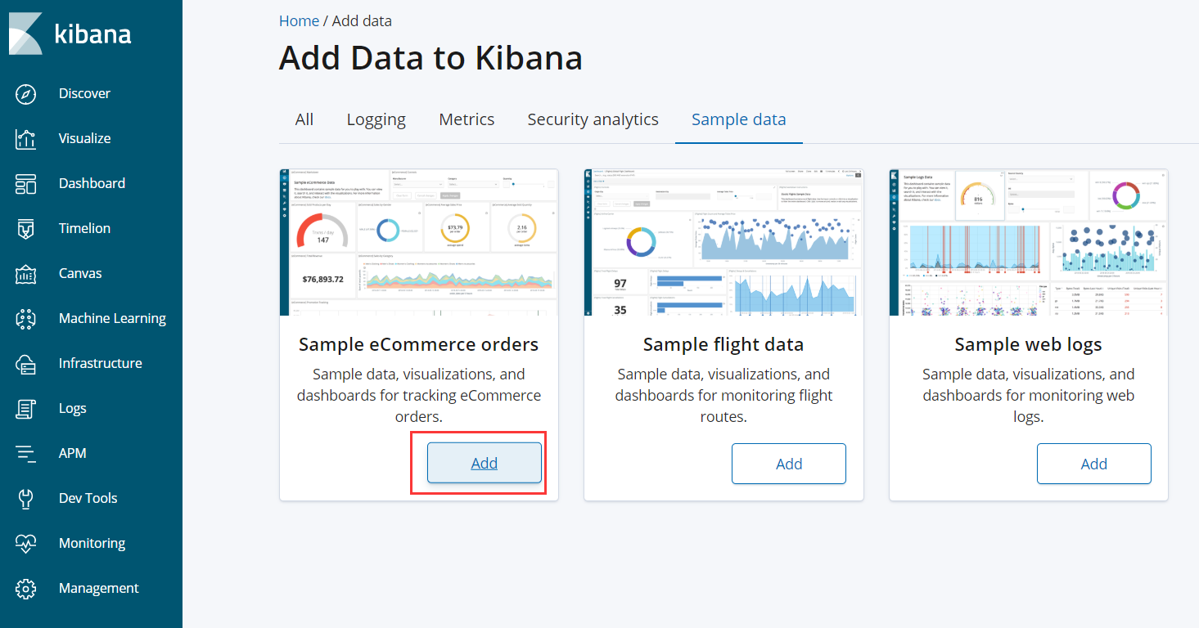The height and width of the screenshot is (628, 1199).
Task: Select the Visualize label in sidebar
Action: coord(84,138)
